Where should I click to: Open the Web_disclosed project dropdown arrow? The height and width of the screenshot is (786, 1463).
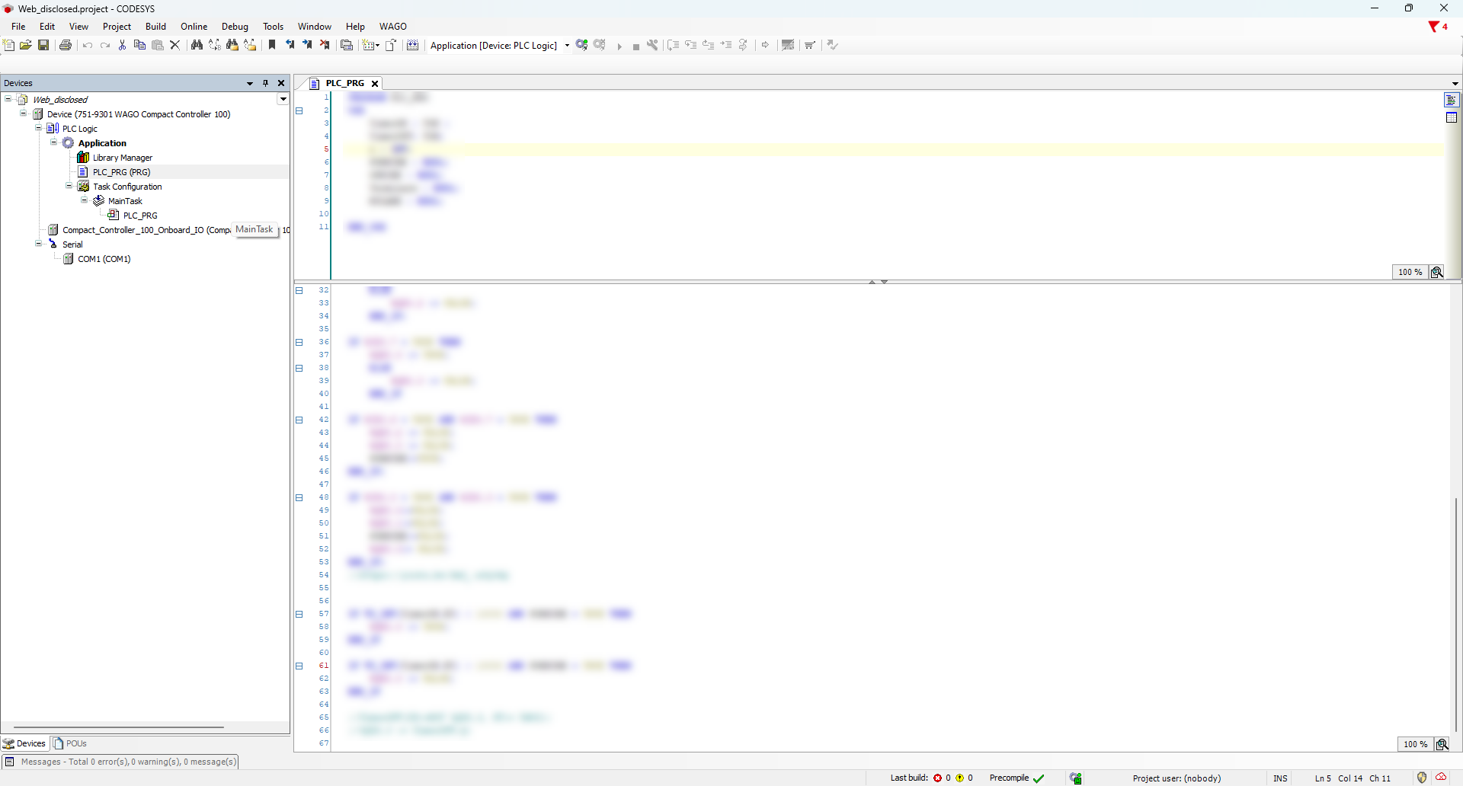coord(283,99)
